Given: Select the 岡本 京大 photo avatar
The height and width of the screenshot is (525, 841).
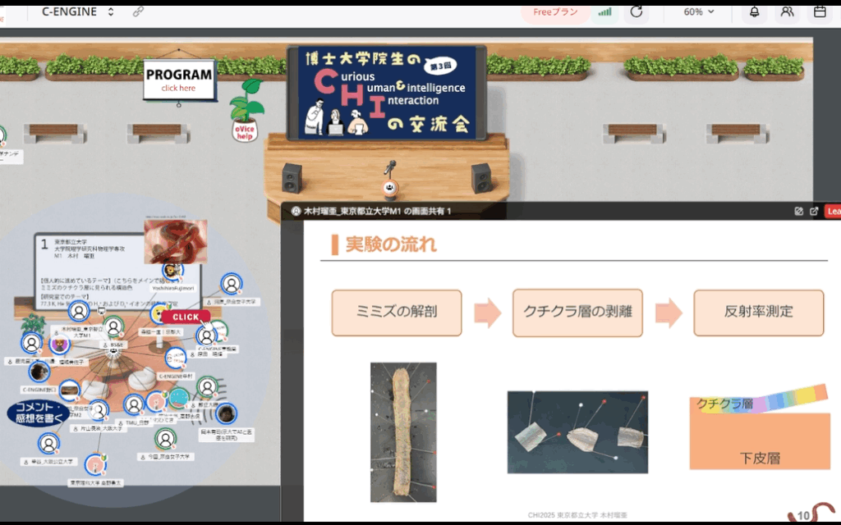Looking at the screenshot, I should click(x=227, y=413).
